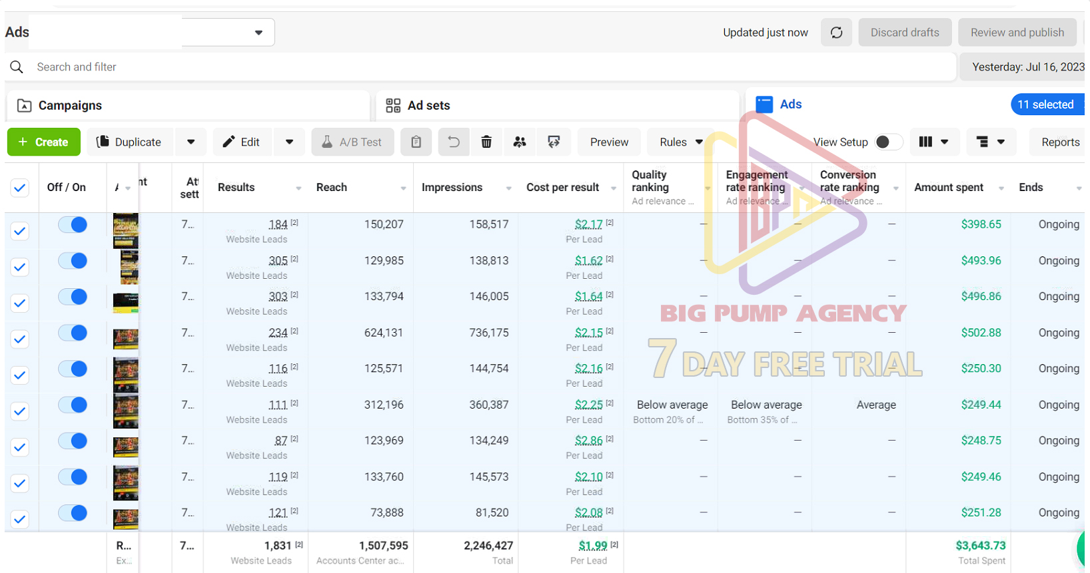1090x573 pixels.
Task: Click the 234 Website Leads result
Action: tap(278, 332)
